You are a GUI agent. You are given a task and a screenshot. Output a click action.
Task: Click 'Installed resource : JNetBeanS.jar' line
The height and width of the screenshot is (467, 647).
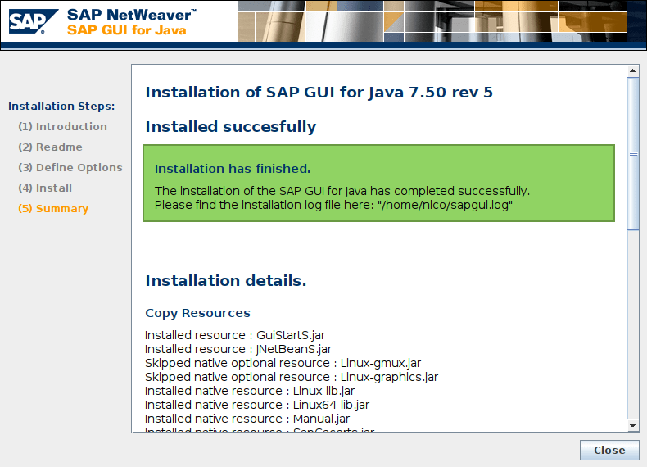tap(238, 349)
